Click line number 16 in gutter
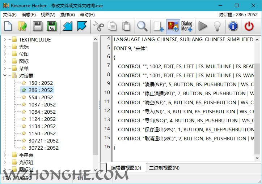 (107, 146)
